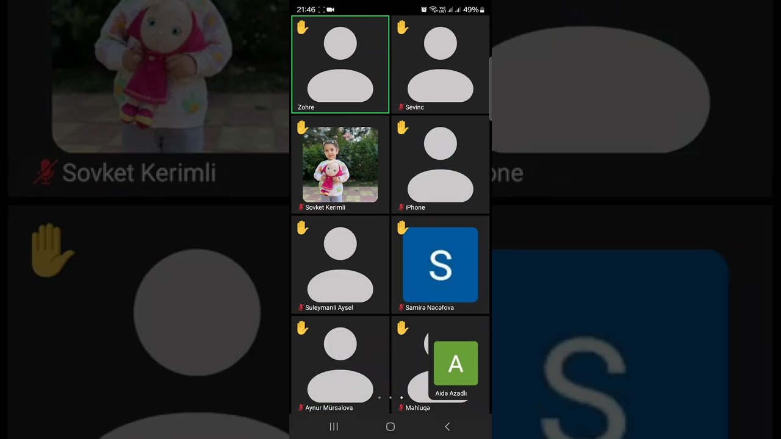Image resolution: width=781 pixels, height=439 pixels.
Task: Click the name label Sovket Kerimli in grid
Action: click(x=325, y=207)
